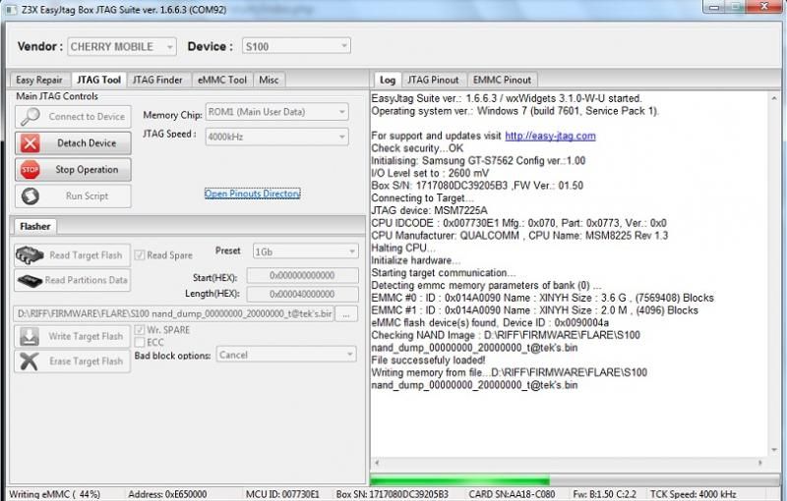Click the Open Pinouts Directory link
This screenshot has height=501, width=787.
coord(252,194)
